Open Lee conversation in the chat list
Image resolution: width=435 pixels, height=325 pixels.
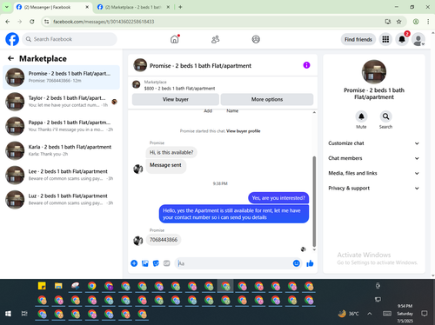pyautogui.click(x=61, y=175)
